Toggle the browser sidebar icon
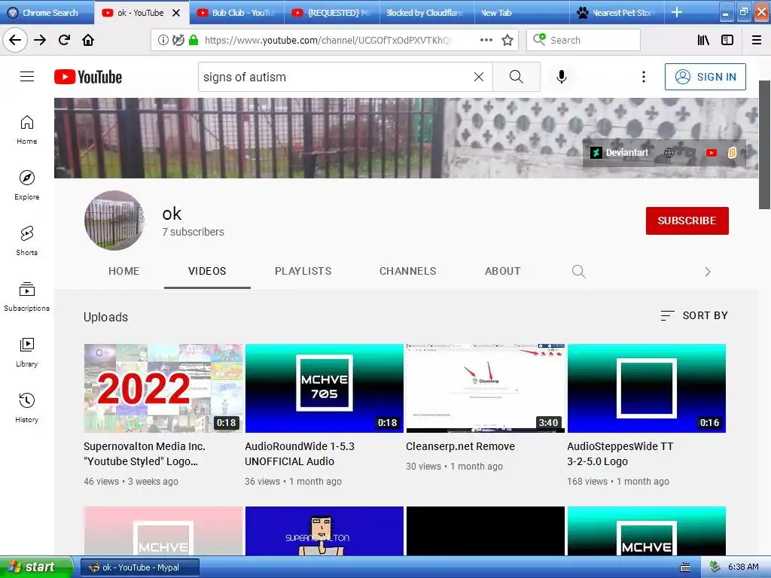771x578 pixels. (727, 41)
